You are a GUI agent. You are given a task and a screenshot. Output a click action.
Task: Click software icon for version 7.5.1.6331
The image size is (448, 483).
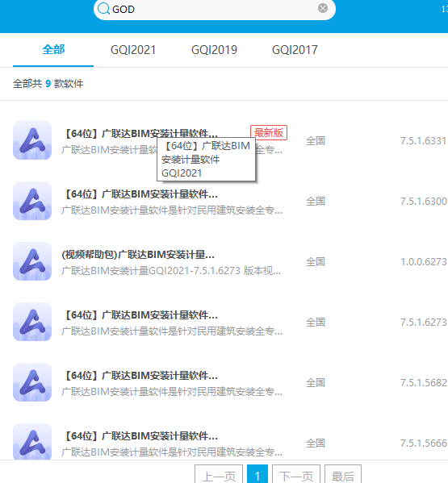(32, 140)
